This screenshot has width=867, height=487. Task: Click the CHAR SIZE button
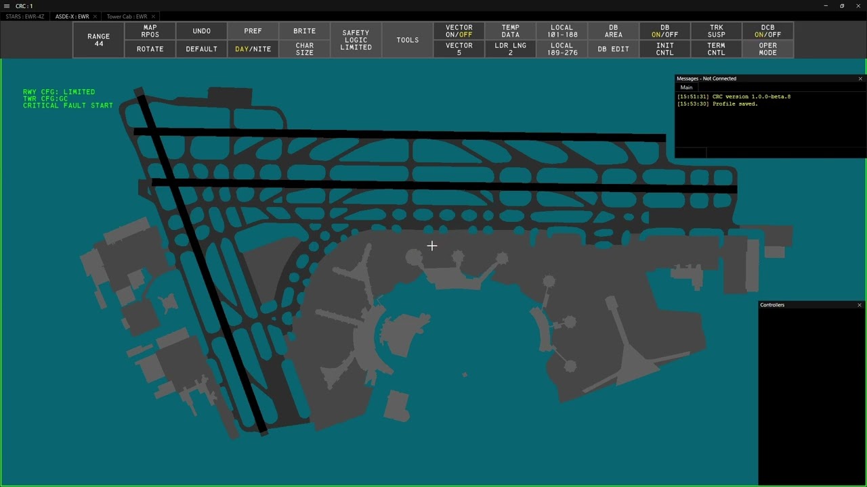point(304,49)
